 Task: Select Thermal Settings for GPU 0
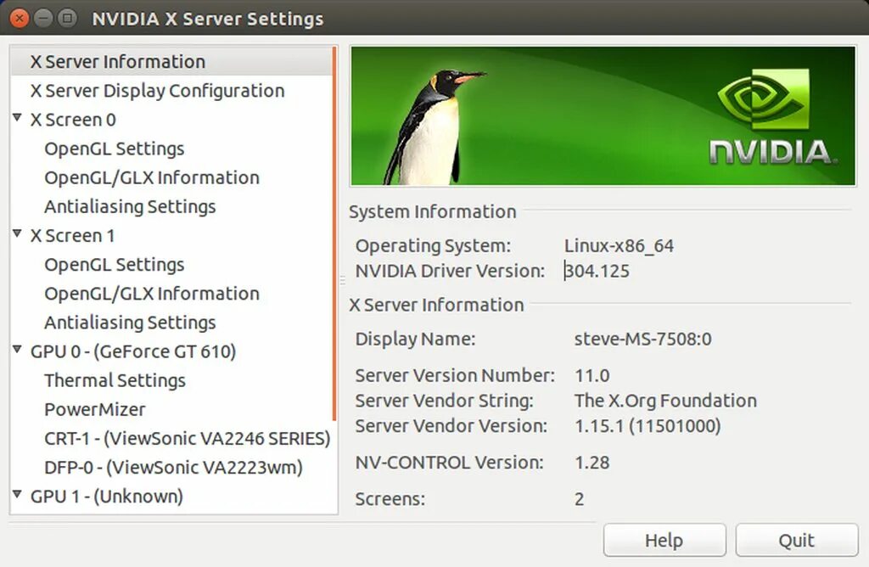pyautogui.click(x=115, y=380)
